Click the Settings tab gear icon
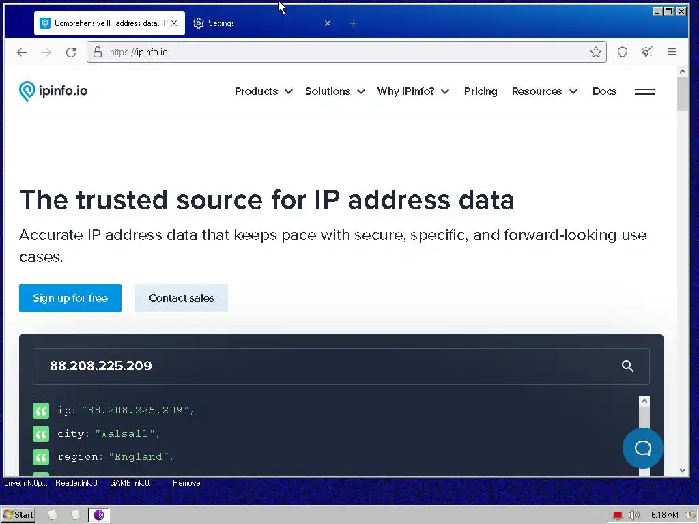699x524 pixels. (199, 23)
